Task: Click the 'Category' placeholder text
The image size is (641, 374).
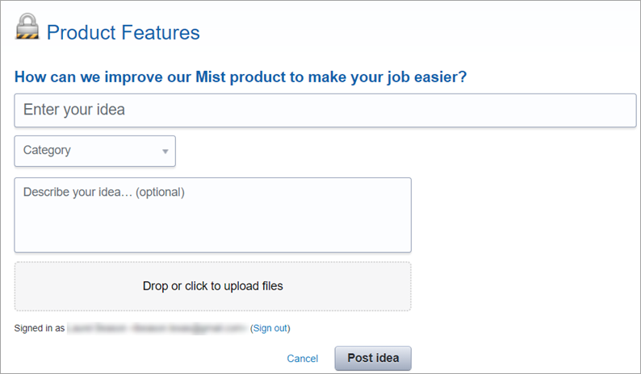Action: click(x=47, y=150)
